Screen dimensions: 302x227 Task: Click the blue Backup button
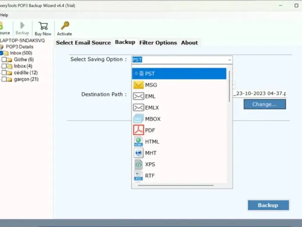[x=268, y=205]
